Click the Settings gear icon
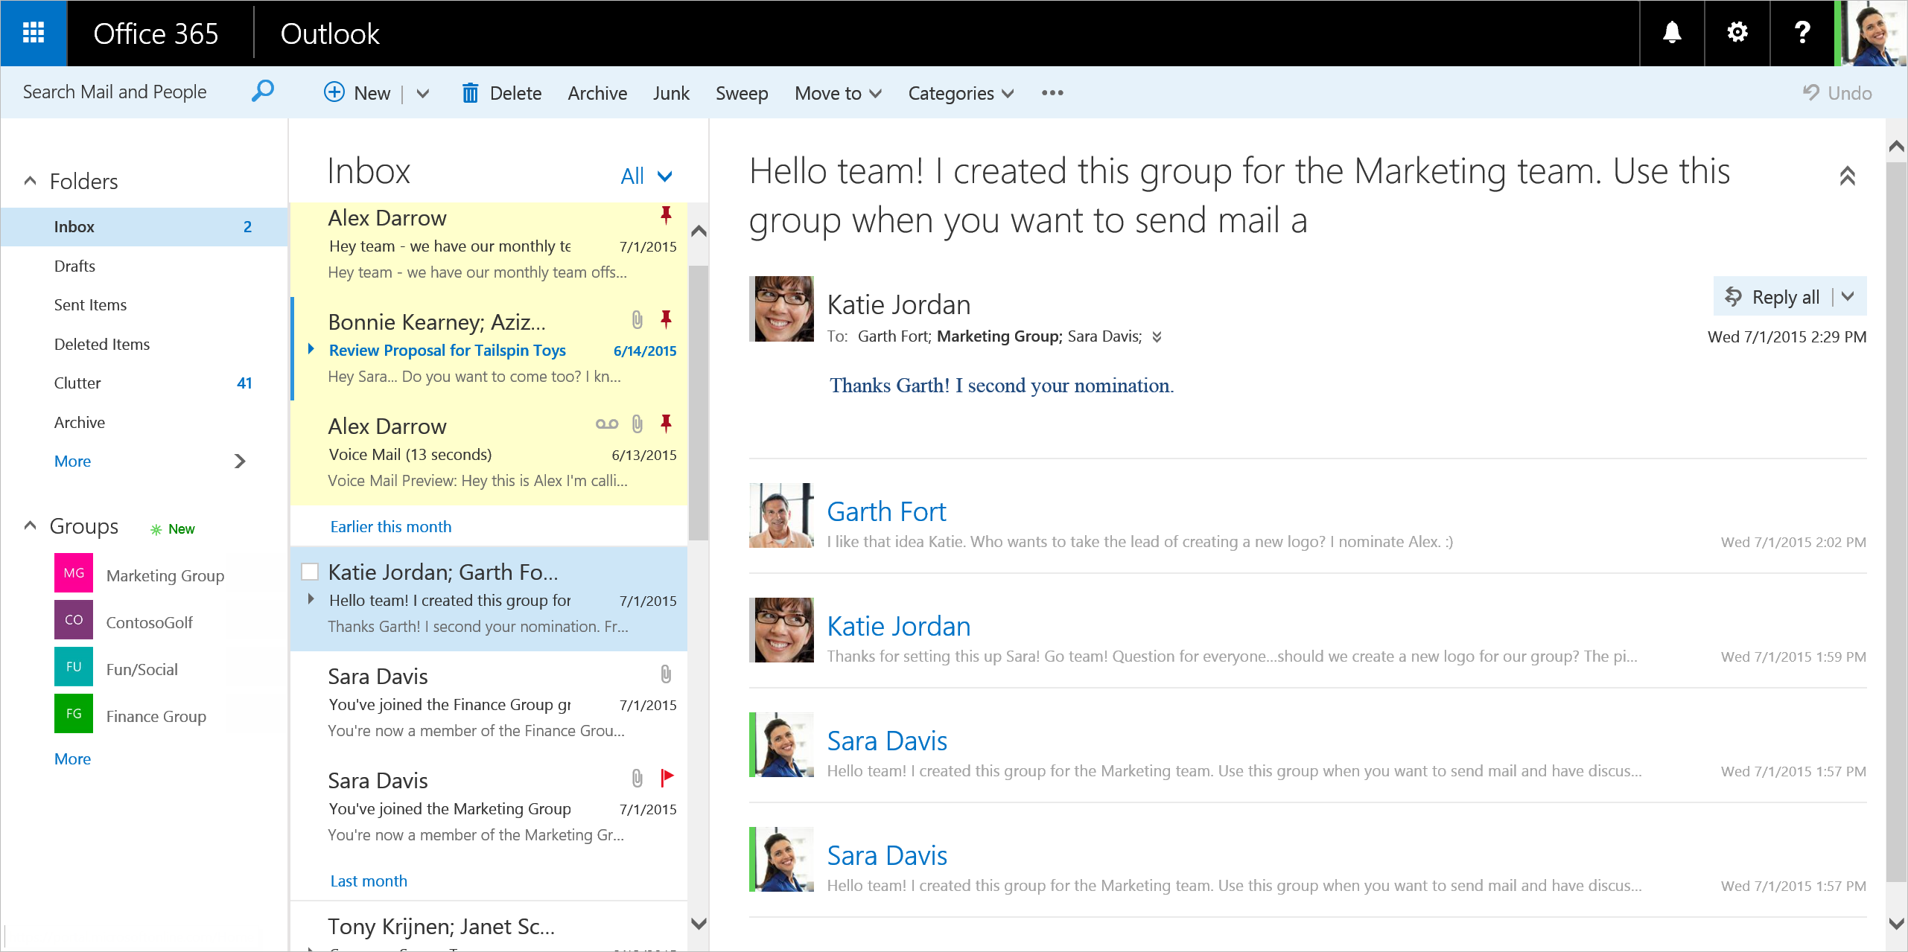 1734,33
